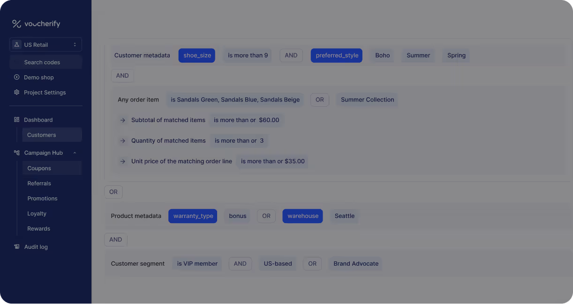Click the warranty_type highlighted chip
Screen dimensions: 573x304
(193, 216)
